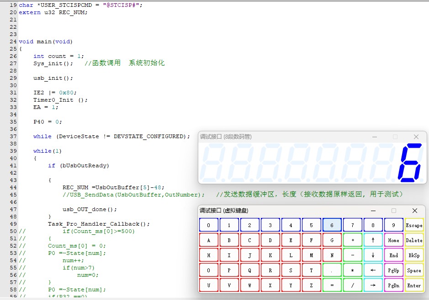Click the plus key
The height and width of the screenshot is (300, 429).
[x=352, y=240]
